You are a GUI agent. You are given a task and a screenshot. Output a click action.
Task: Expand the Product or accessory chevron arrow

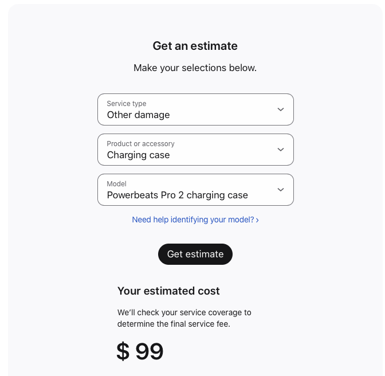pyautogui.click(x=281, y=150)
